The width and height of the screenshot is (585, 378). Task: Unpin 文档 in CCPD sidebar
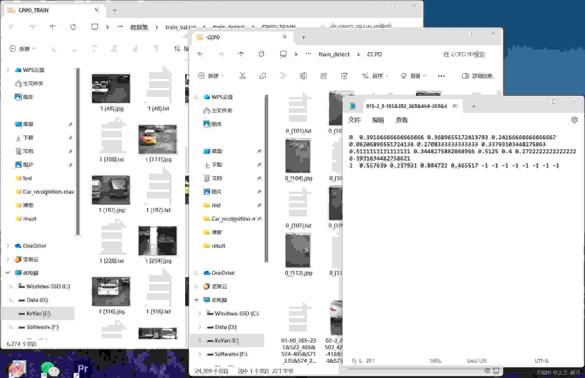pyautogui.click(x=259, y=178)
